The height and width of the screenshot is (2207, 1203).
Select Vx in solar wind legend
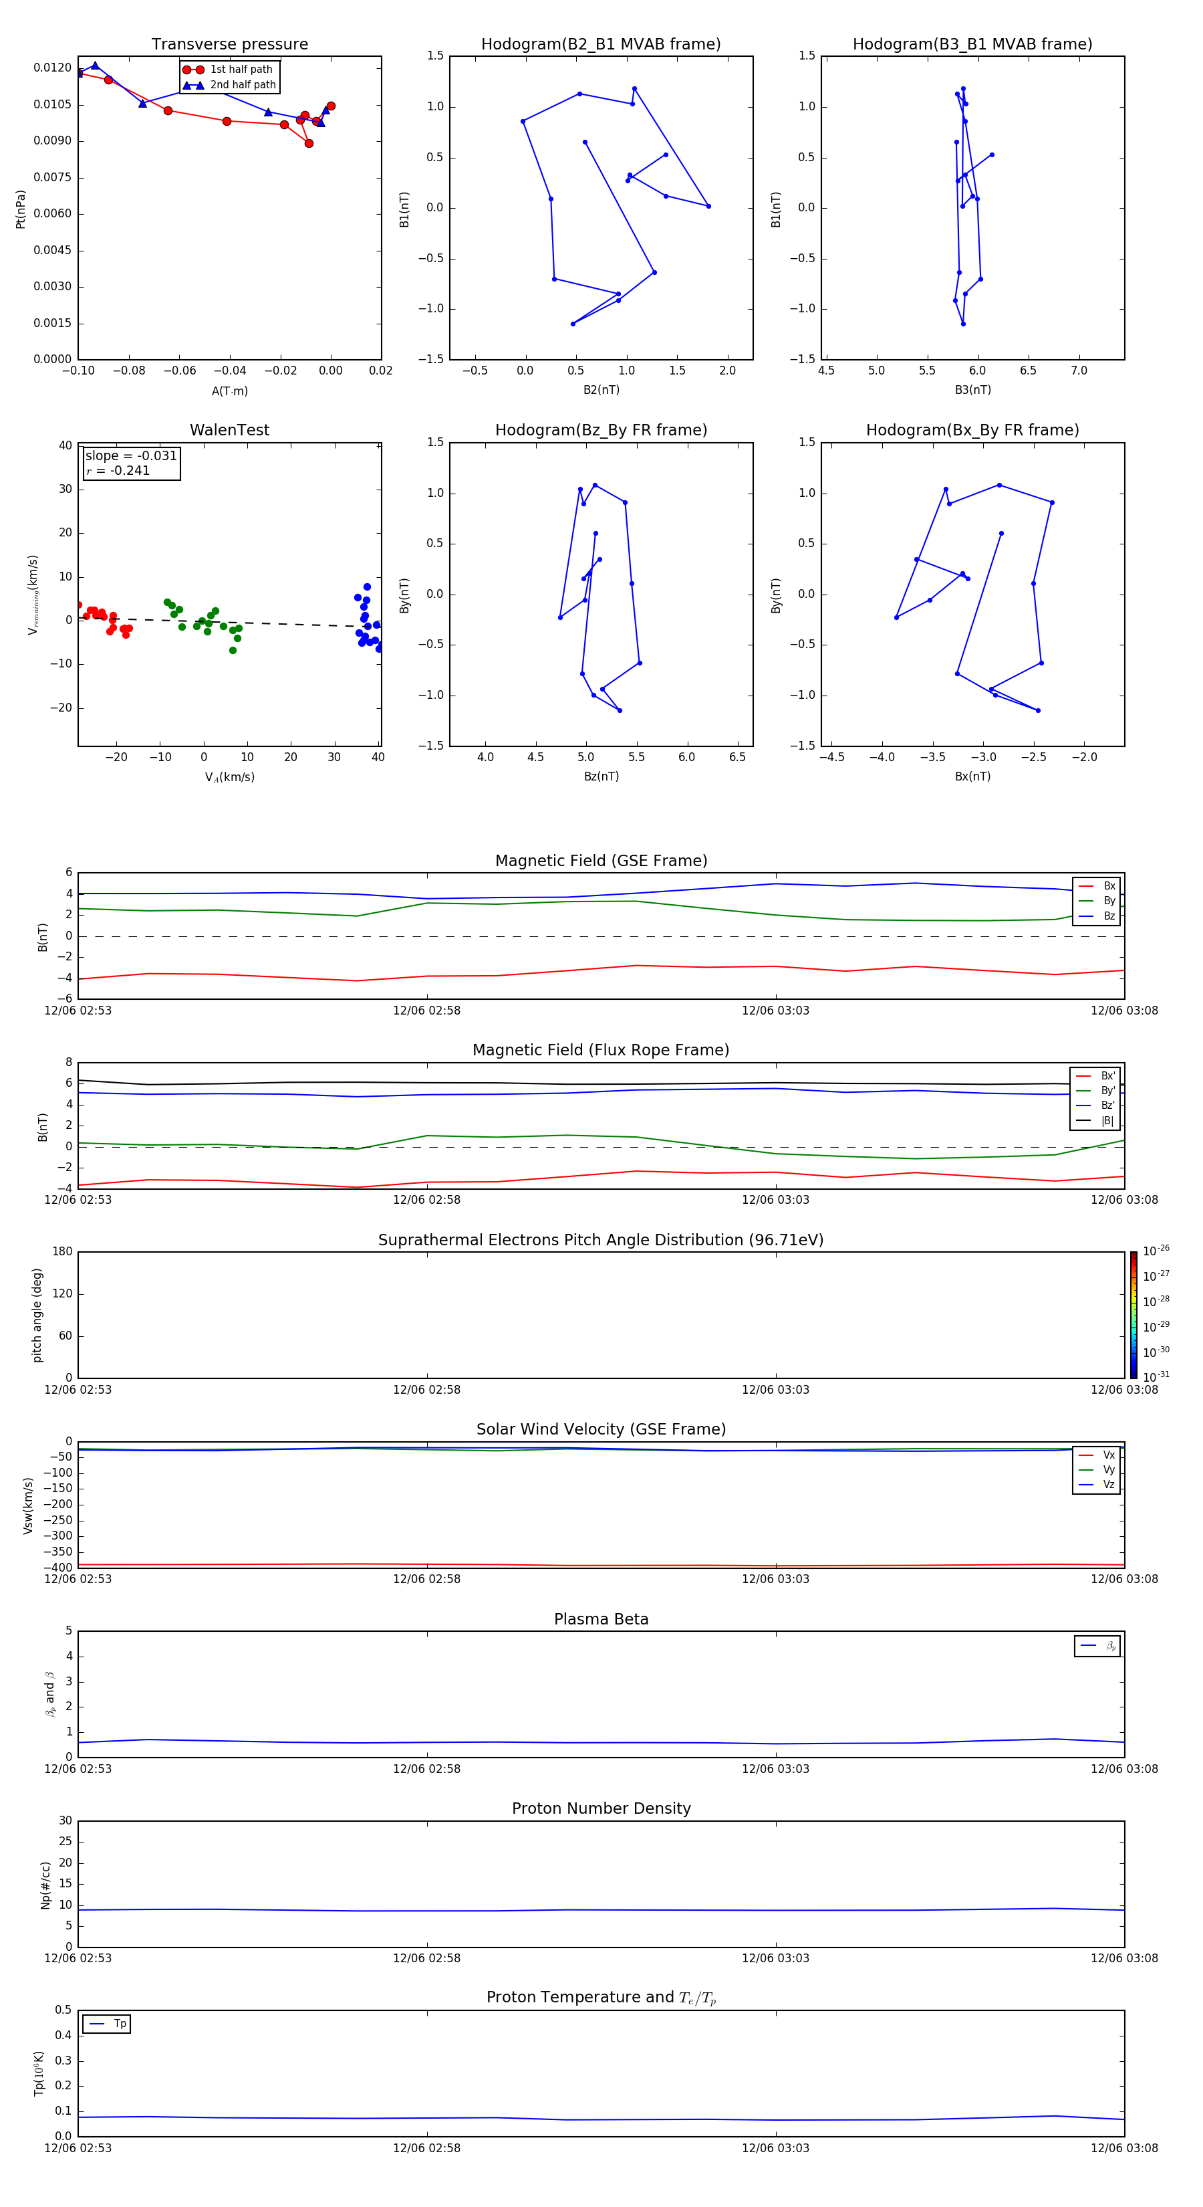(1097, 1455)
